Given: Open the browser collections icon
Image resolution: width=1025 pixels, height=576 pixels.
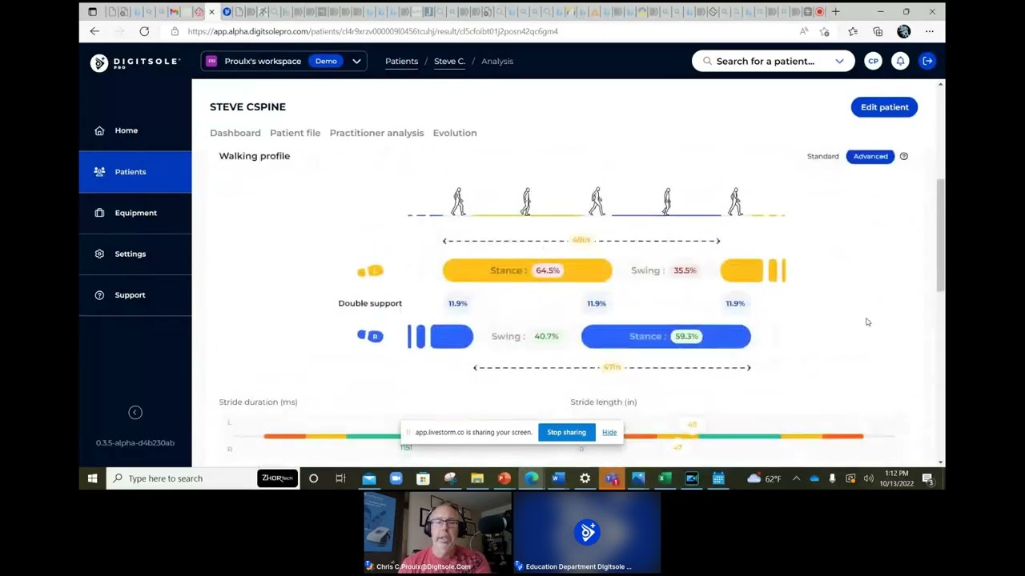Looking at the screenshot, I should click(878, 31).
